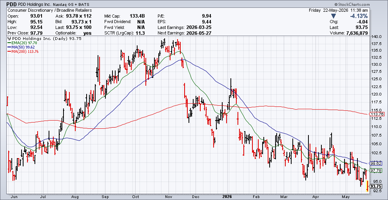388x200 pixels.
Task: Click the Fwd Dividend N/A value
Action: (x=141, y=22)
